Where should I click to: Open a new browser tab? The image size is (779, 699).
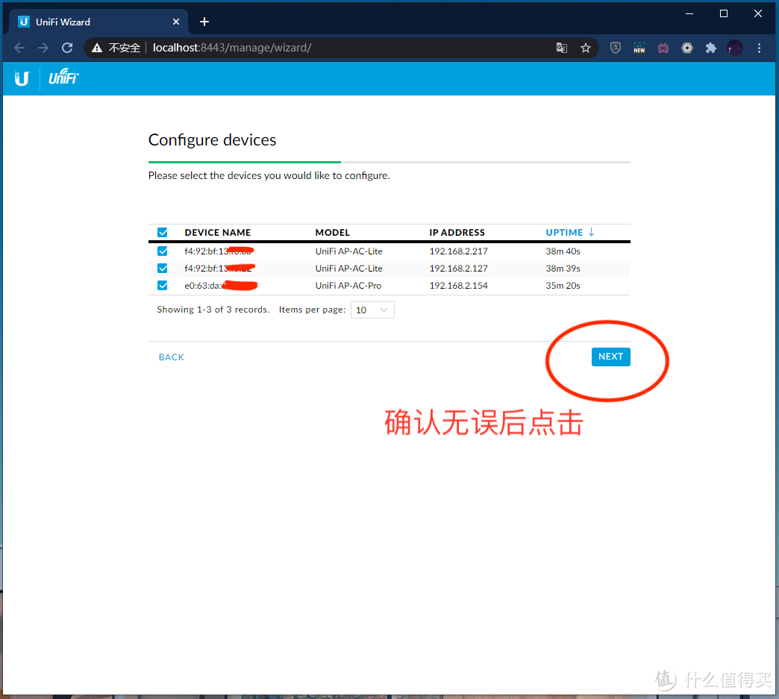[204, 22]
